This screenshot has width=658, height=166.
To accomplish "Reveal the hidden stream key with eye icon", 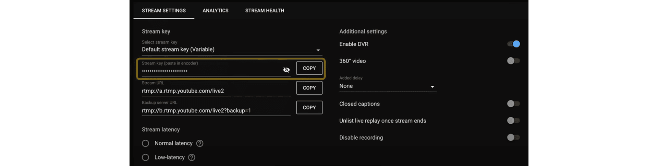I will (x=286, y=70).
